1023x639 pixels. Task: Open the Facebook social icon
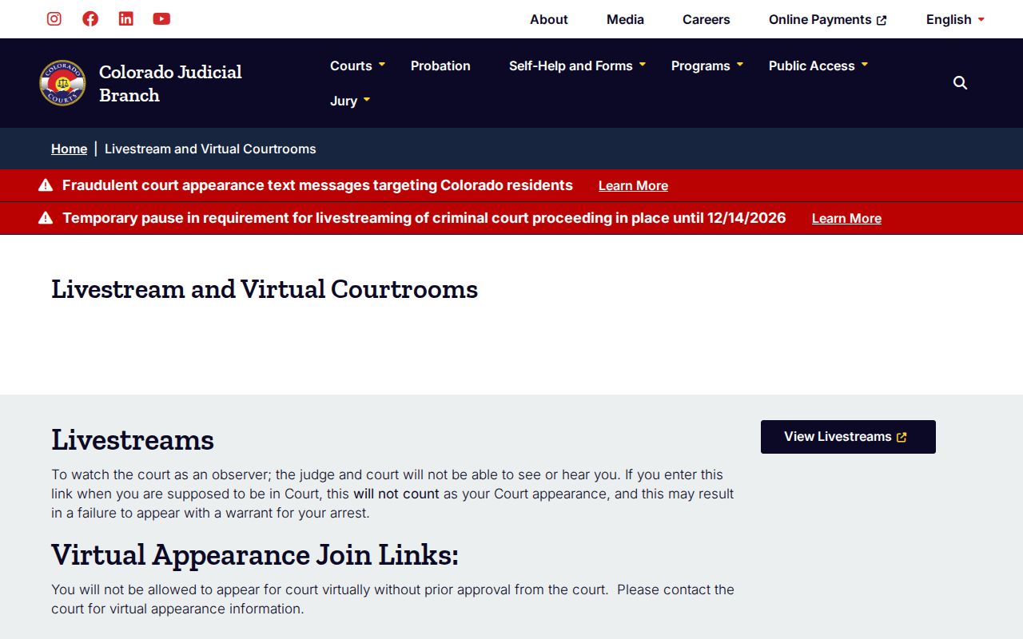90,19
